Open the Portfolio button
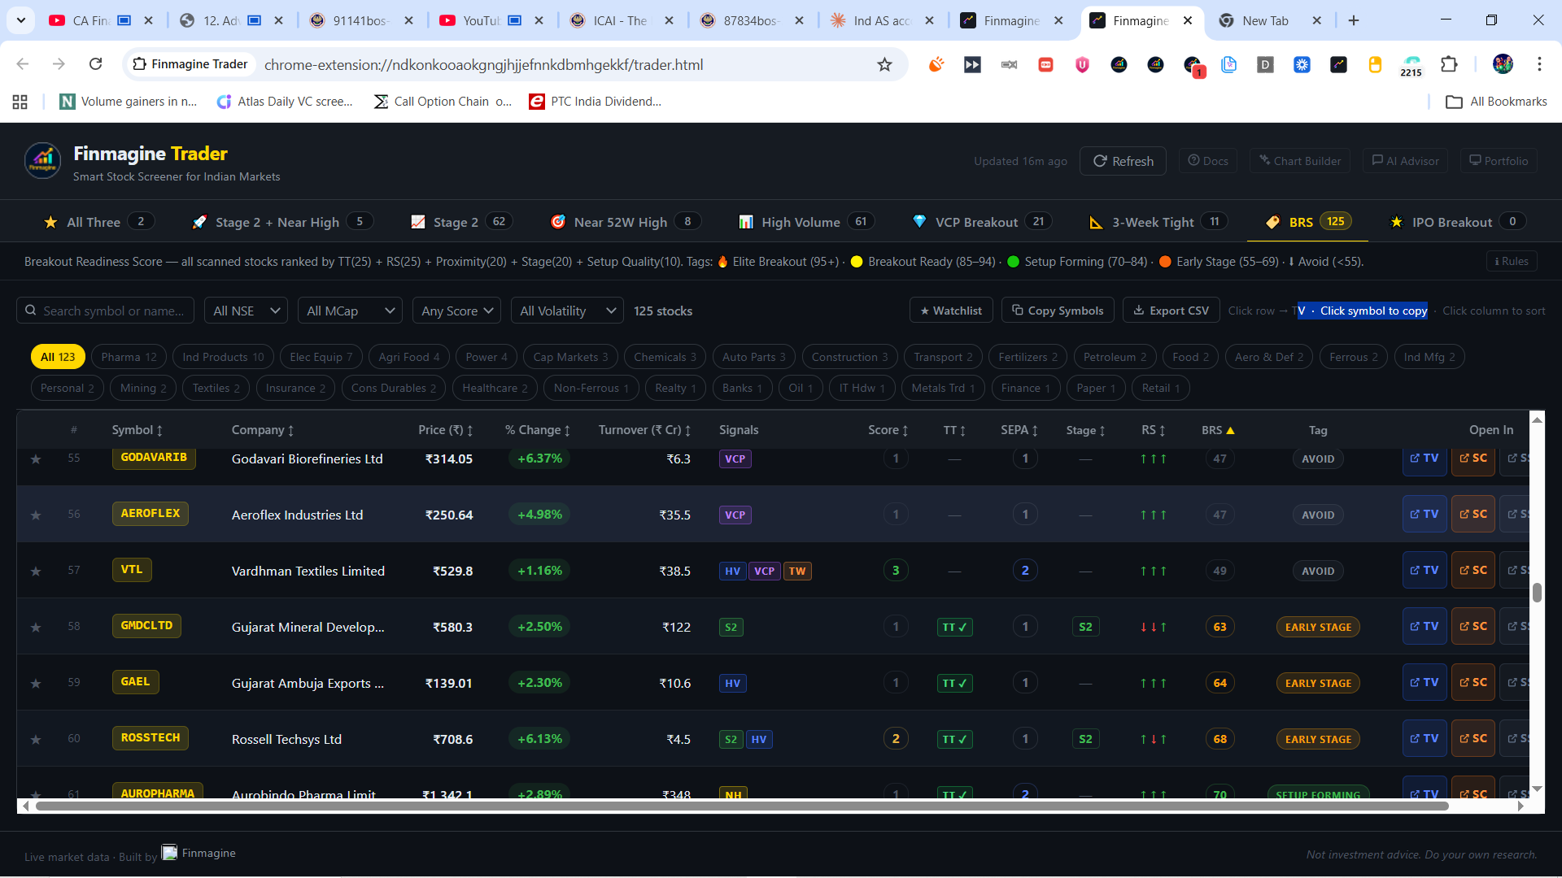The height and width of the screenshot is (878, 1562). point(1499,161)
